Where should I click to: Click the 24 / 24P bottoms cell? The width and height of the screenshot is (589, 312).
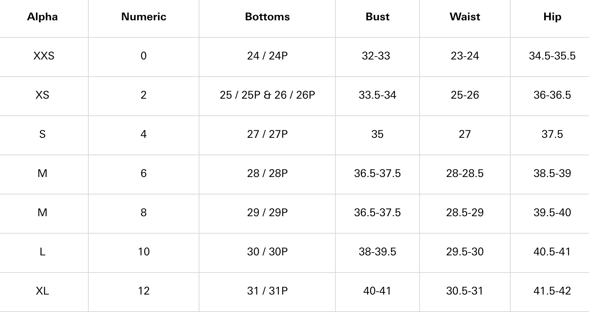tap(267, 56)
